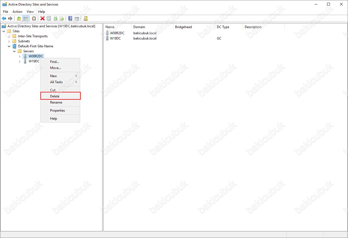This screenshot has width=348, height=238.
Task: Open the File menu
Action: click(6, 12)
